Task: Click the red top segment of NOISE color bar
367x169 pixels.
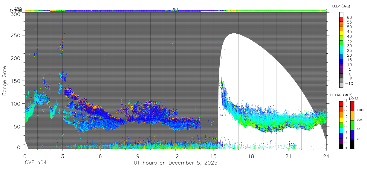Action: (x=352, y=106)
